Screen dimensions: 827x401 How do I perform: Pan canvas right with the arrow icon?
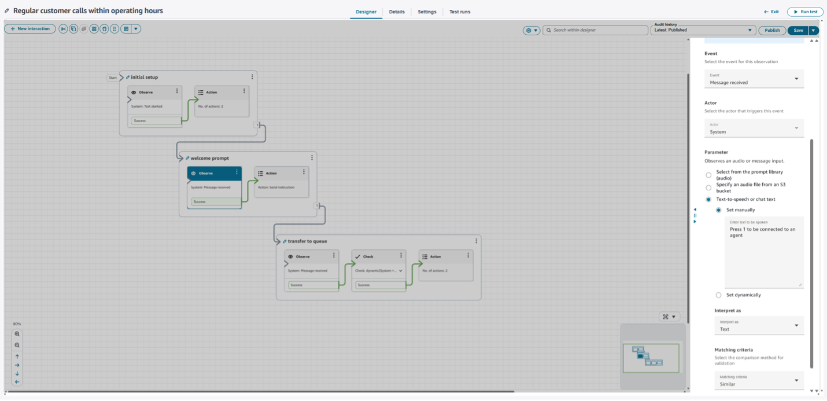17,365
